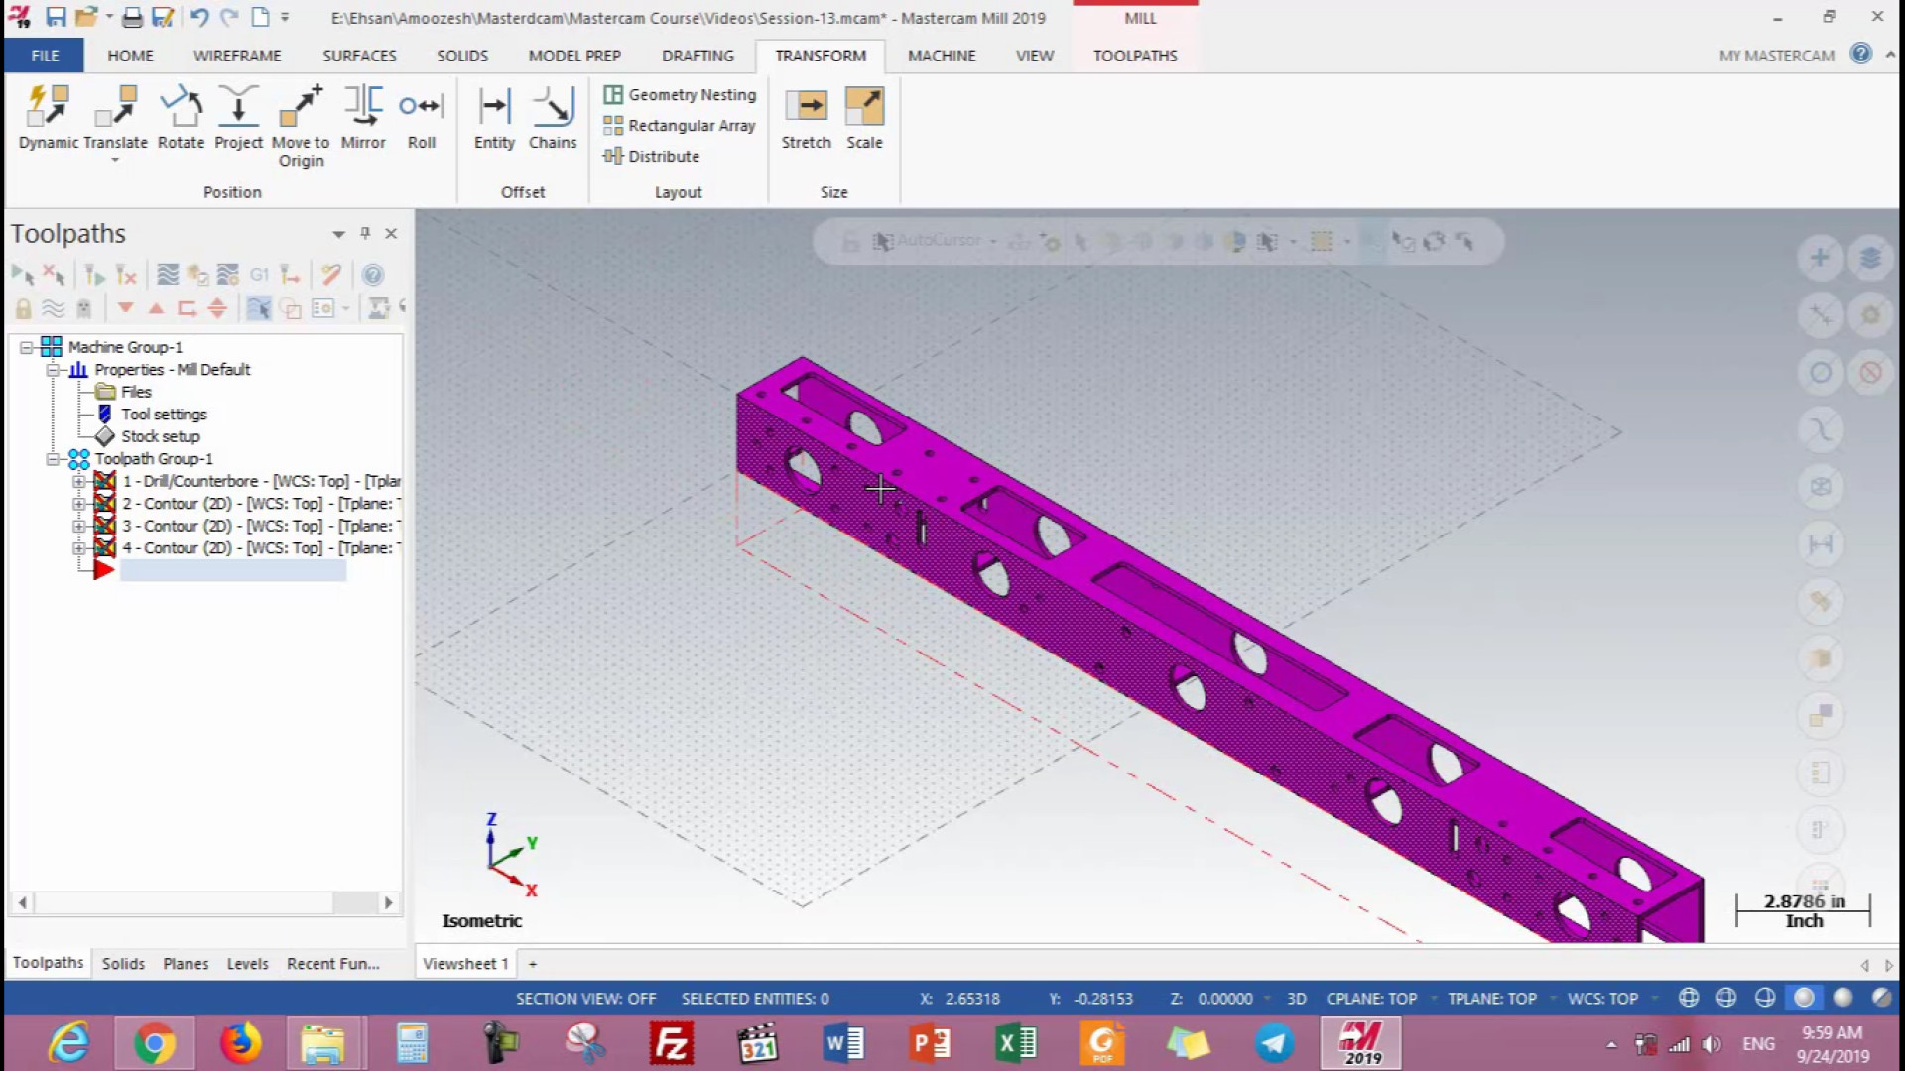This screenshot has width=1905, height=1071.
Task: Click CPLANE: TOP in status bar
Action: [x=1371, y=999]
